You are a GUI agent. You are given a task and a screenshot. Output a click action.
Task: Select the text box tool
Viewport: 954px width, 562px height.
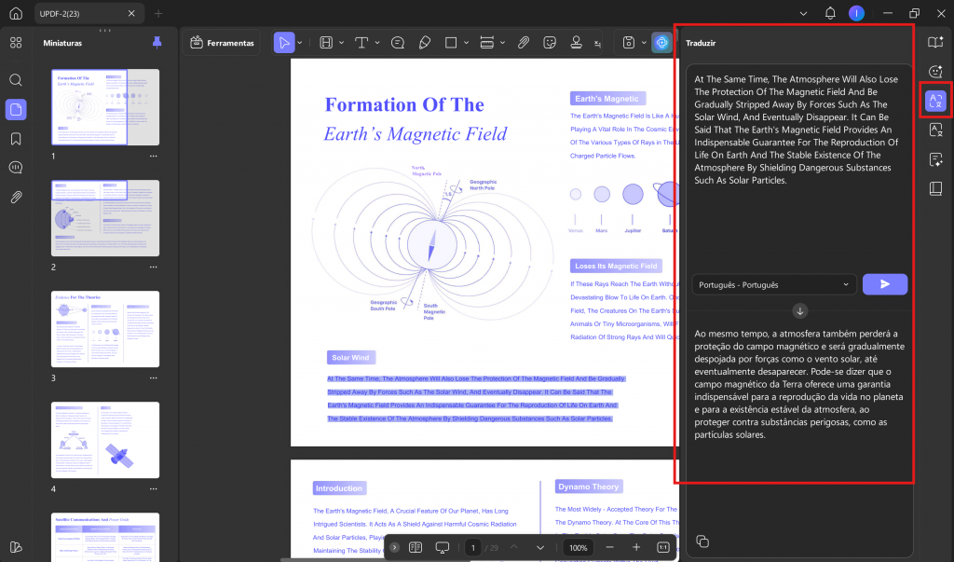[x=361, y=43]
